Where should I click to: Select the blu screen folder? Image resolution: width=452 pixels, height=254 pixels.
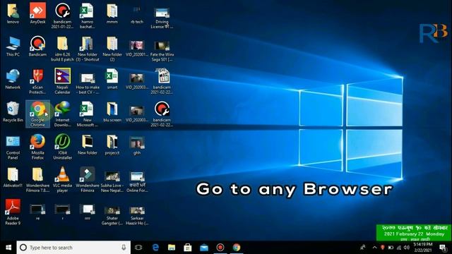click(112, 112)
